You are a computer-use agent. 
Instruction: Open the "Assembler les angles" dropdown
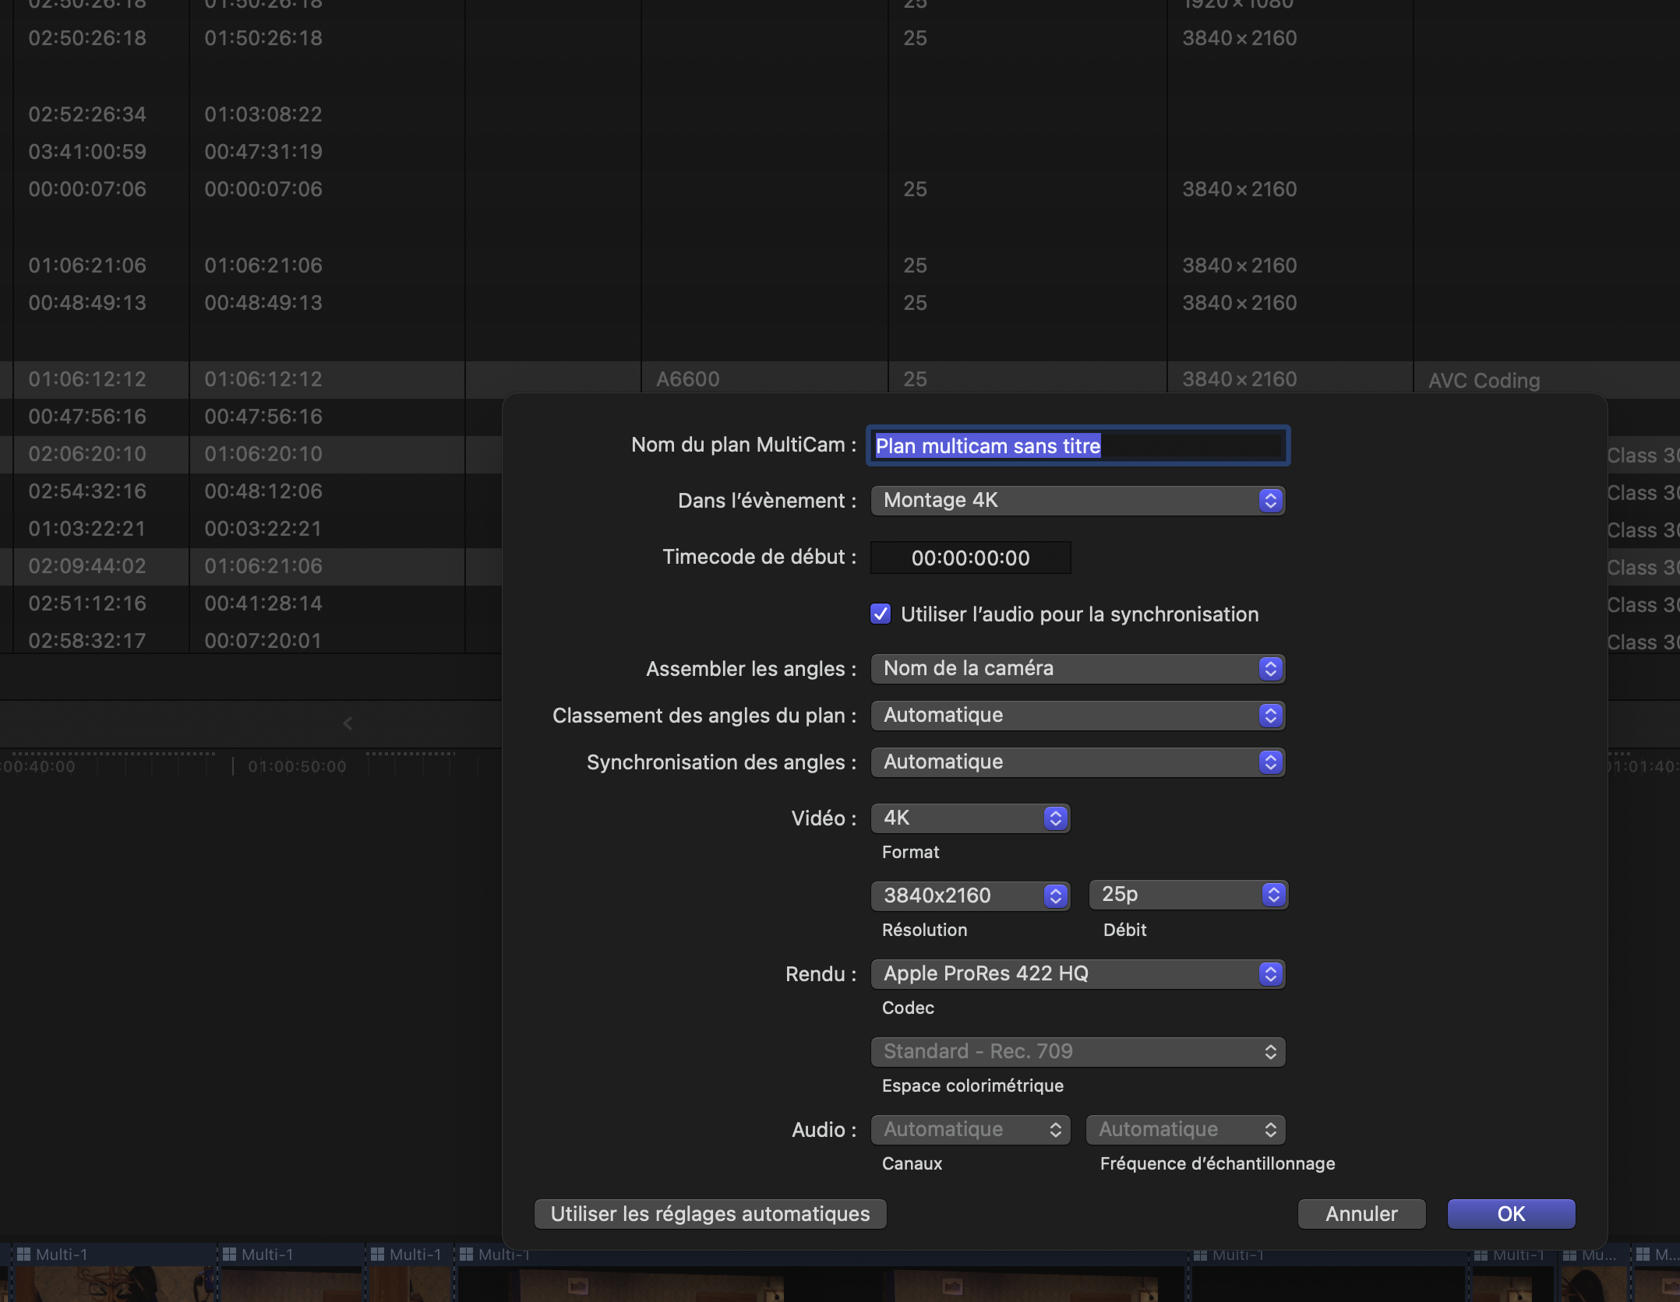coord(1078,668)
